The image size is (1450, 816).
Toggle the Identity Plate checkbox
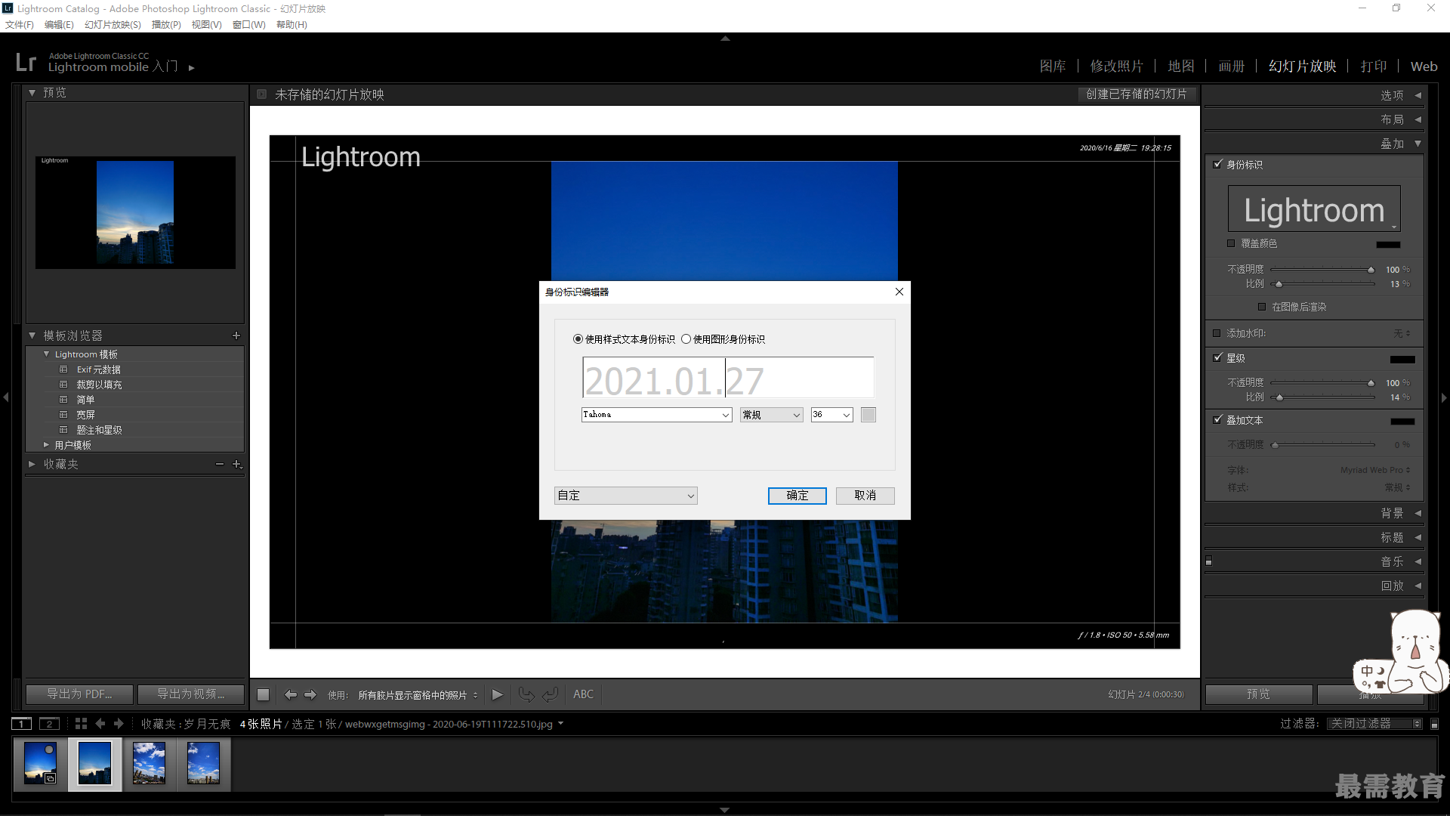[x=1217, y=164]
